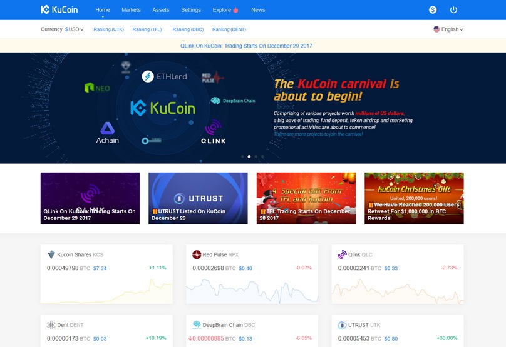Select the first carousel slide dot

(242, 156)
